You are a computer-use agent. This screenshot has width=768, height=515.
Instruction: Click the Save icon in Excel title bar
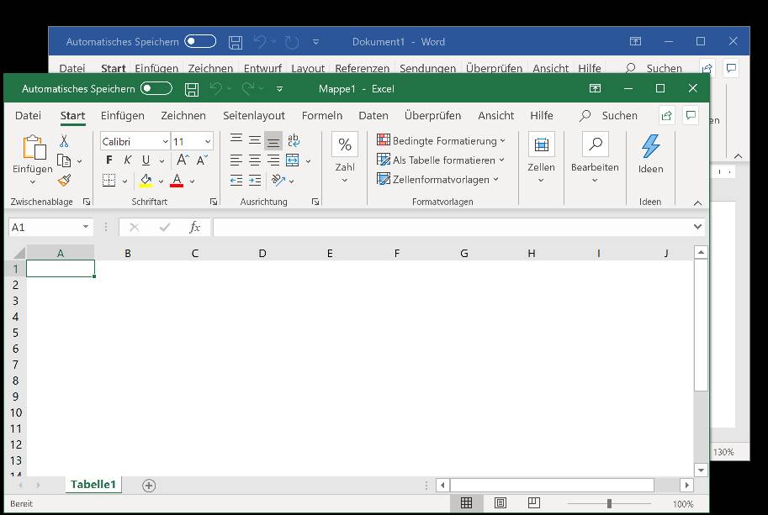192,89
